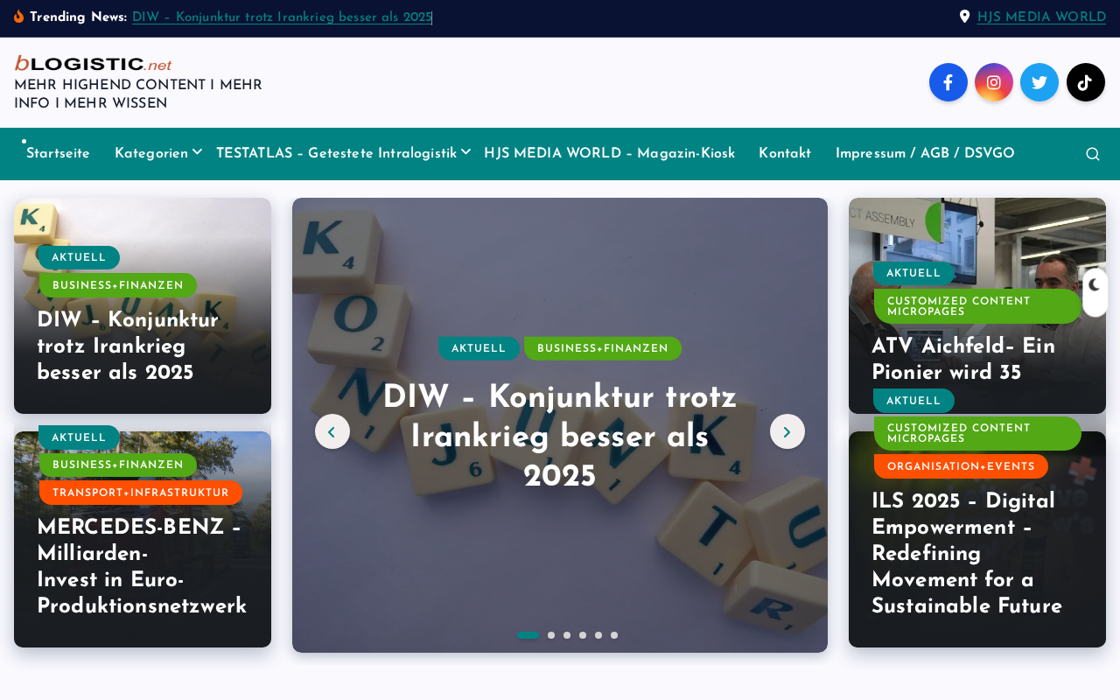Click AKTUELL tag on ATV Aichfeld card
Screen dimensions: 1120x700
(913, 273)
